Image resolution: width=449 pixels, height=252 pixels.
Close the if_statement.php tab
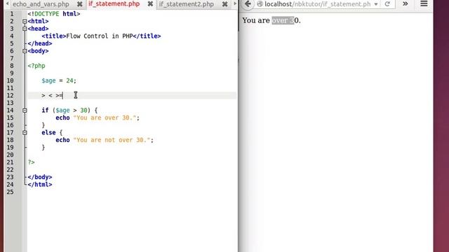(x=150, y=4)
